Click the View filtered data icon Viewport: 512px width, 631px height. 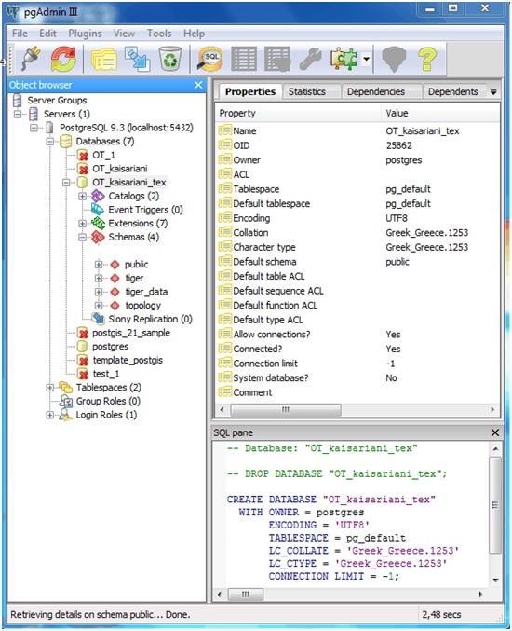[x=277, y=59]
